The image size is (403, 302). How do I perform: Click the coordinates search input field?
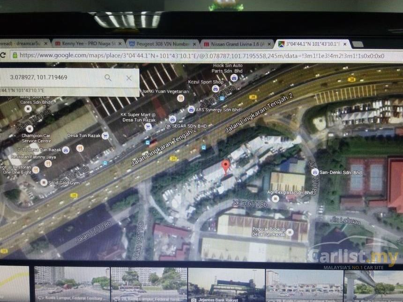52,78
